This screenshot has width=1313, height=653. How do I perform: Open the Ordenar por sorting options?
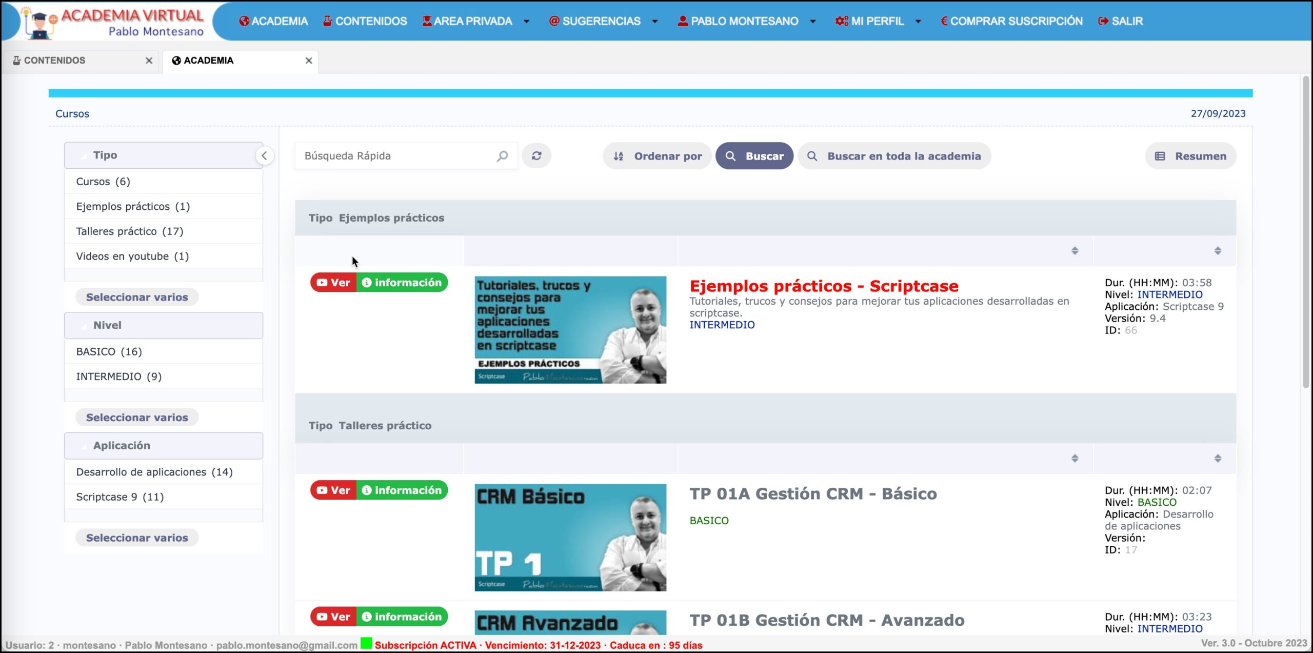[657, 156]
